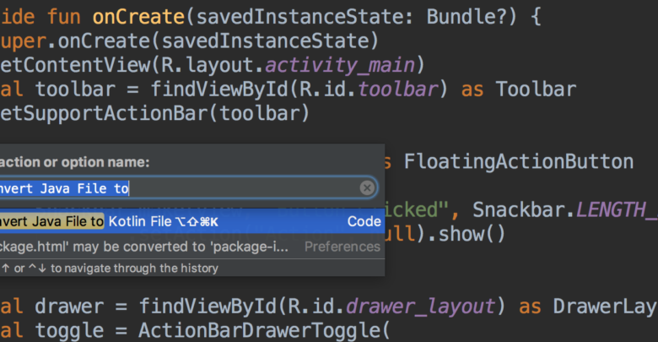Click 'super.onCreate(savedInstanceState)' line
Screen dimensions: 658x342
pos(189,41)
